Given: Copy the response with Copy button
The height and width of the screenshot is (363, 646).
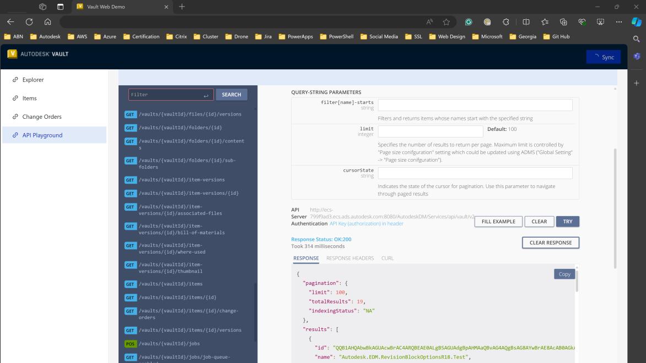Looking at the screenshot, I should (564, 274).
